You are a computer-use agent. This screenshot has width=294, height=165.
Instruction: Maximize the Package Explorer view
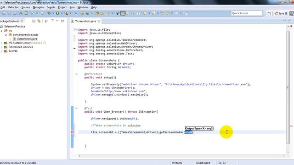tap(62, 21)
